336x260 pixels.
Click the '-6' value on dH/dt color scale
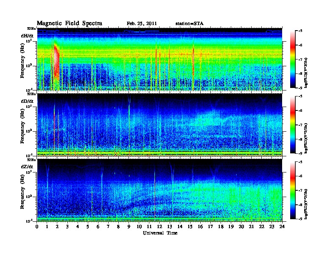(x=300, y=45)
